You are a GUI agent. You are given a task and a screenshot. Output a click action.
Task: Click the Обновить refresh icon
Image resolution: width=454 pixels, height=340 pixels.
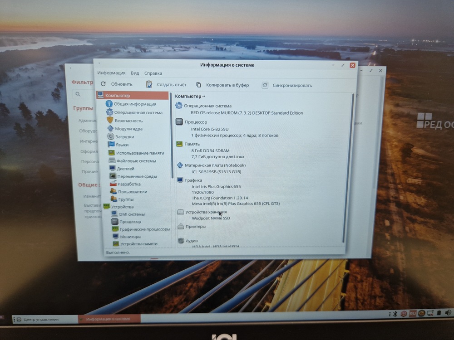pos(103,84)
